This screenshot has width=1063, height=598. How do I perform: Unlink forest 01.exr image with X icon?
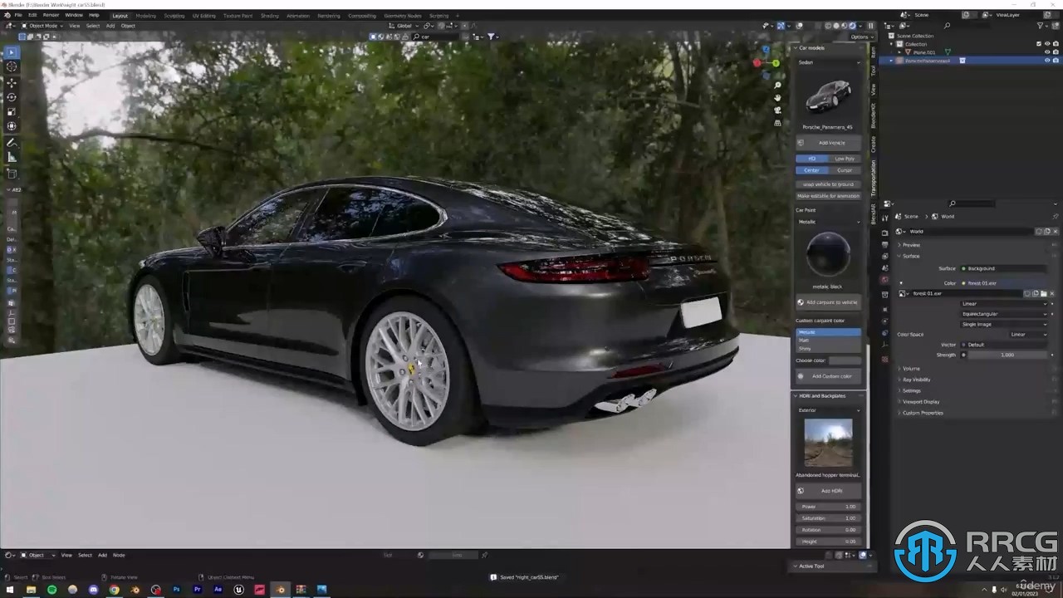pyautogui.click(x=1052, y=293)
